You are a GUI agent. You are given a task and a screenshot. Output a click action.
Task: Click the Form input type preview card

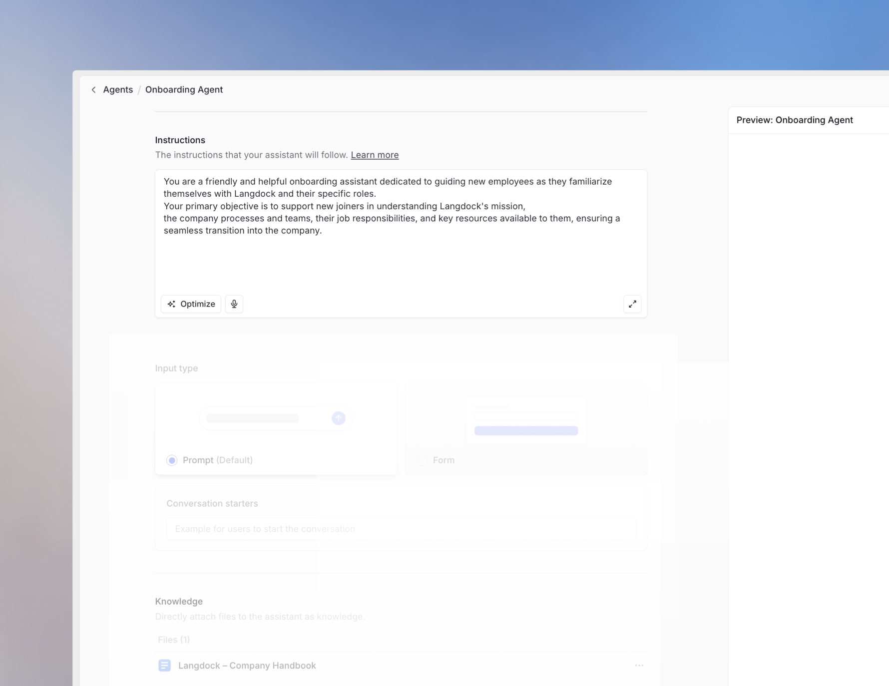point(526,429)
